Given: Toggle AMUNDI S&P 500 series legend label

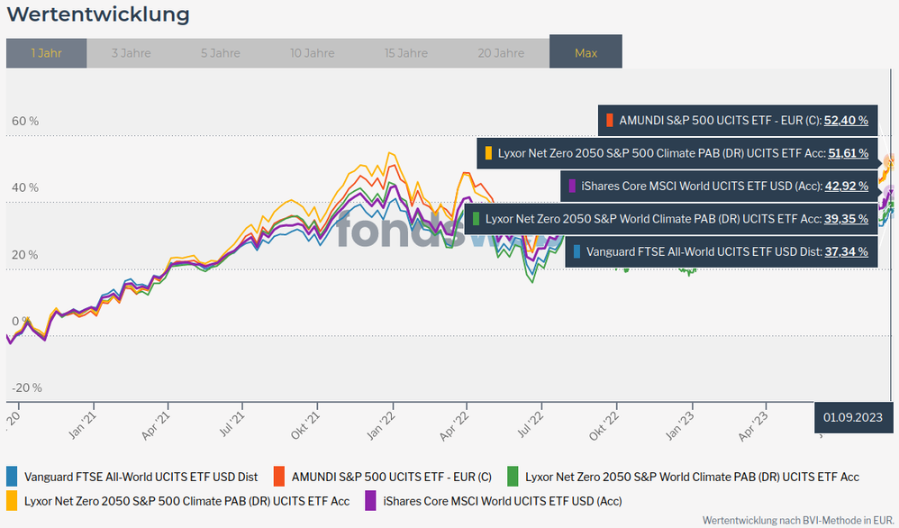Looking at the screenshot, I should (393, 477).
